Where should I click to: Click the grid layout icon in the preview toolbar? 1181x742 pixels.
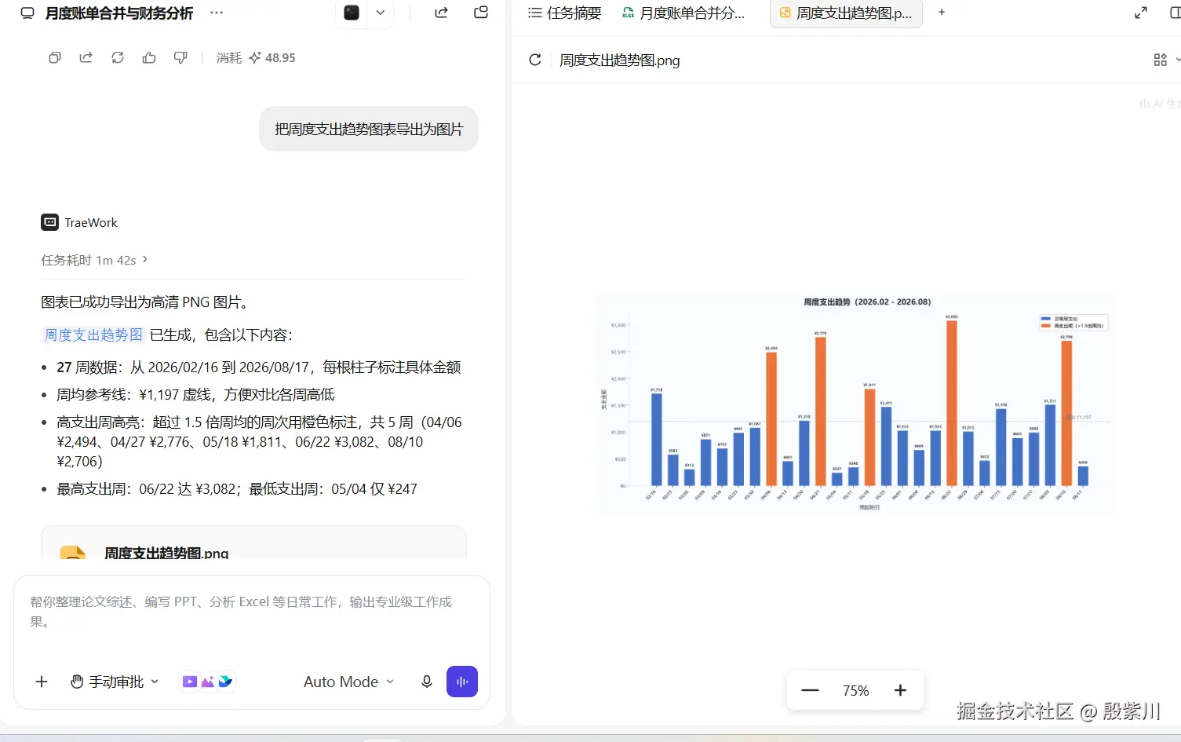1160,60
